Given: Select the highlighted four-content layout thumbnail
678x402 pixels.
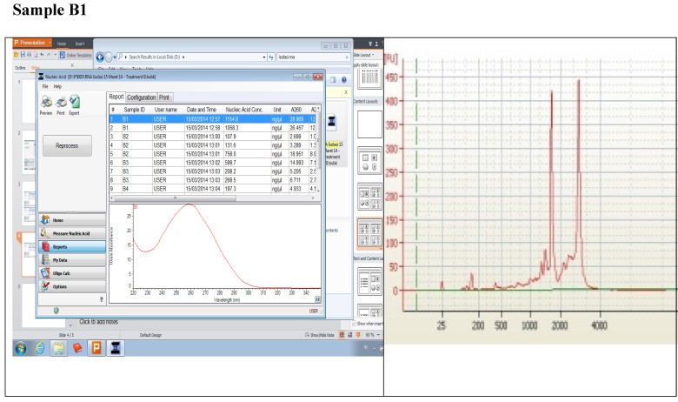Looking at the screenshot, I should point(369,234).
